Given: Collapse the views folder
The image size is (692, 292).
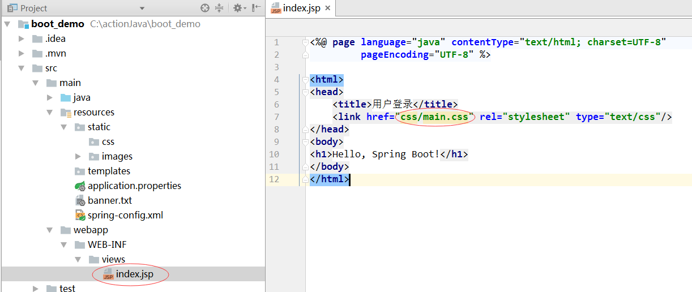Looking at the screenshot, I should pos(78,259).
